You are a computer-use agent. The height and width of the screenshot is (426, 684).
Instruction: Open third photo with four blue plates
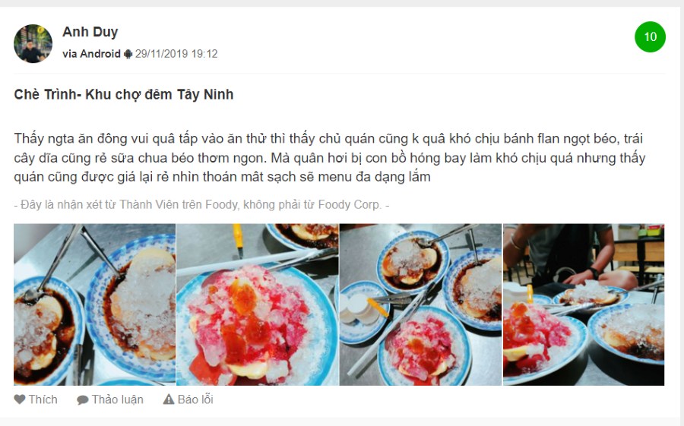[x=420, y=305]
